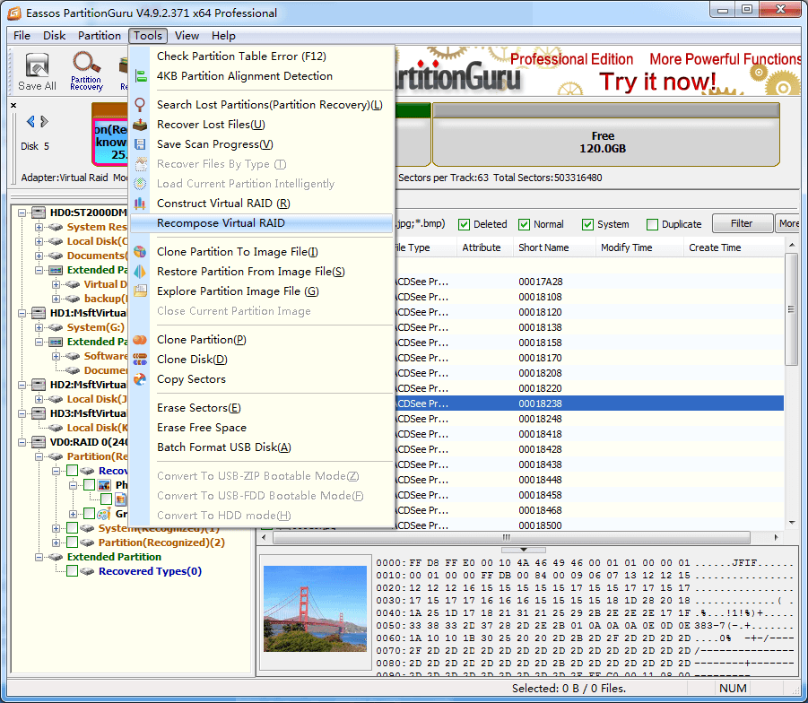Click the Save Scan Progress disk icon
The width and height of the screenshot is (808, 703).
pos(140,144)
